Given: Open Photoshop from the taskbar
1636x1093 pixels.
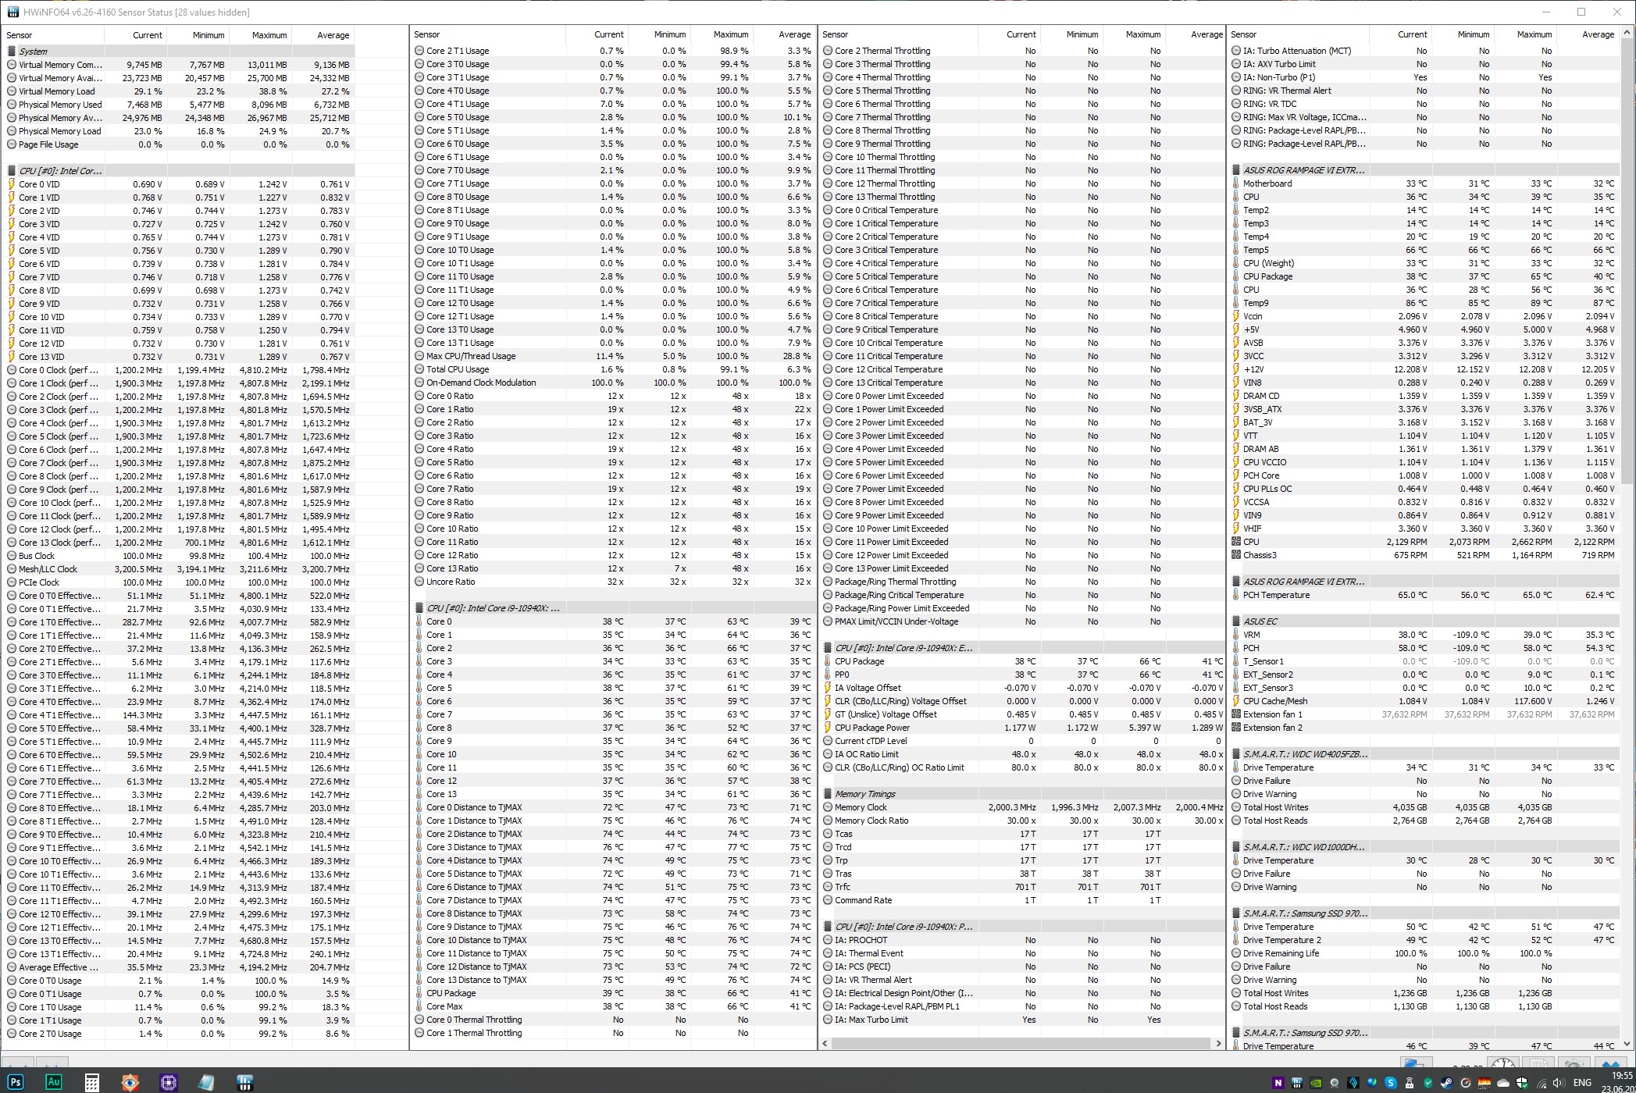Looking at the screenshot, I should point(15,1082).
